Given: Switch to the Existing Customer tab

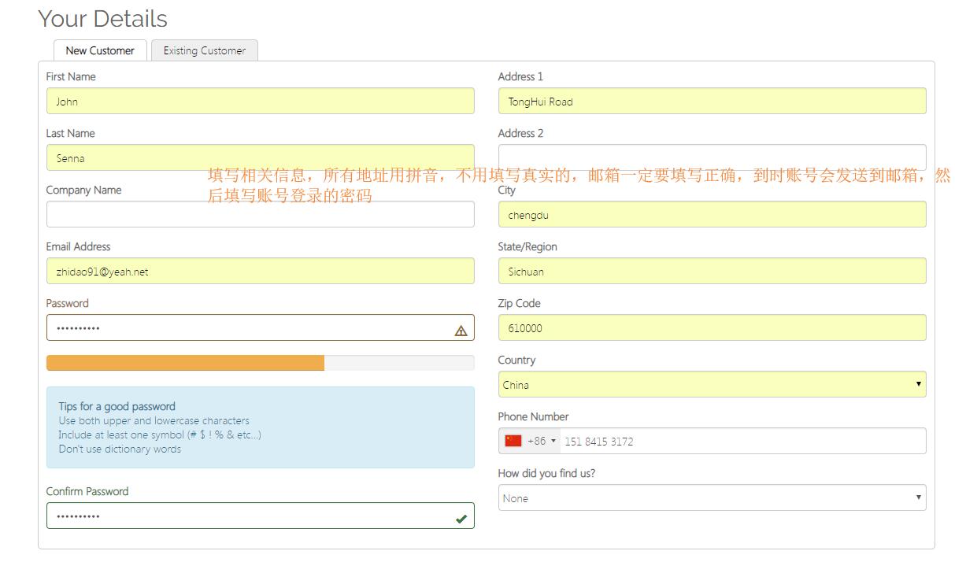Looking at the screenshot, I should tap(204, 50).
